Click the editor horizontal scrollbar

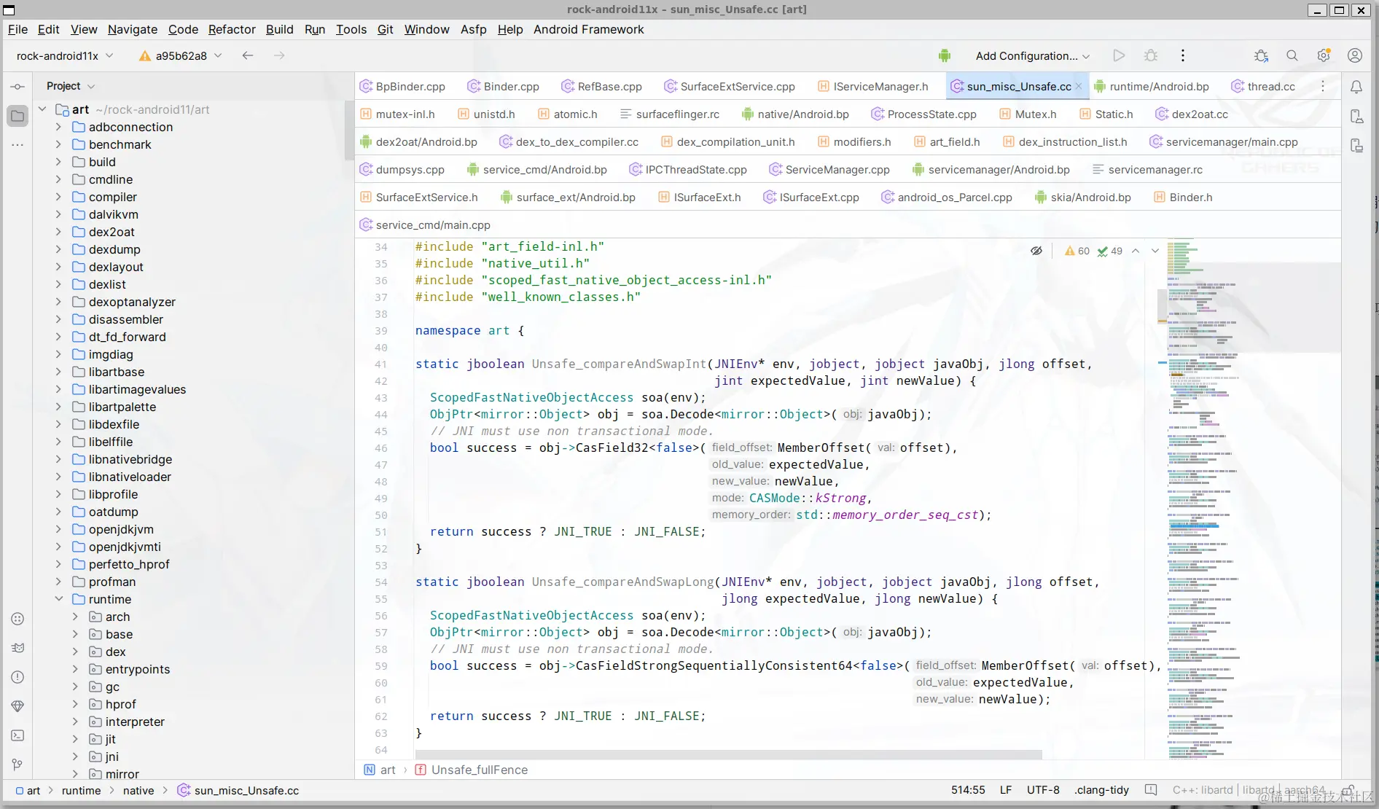[729, 754]
